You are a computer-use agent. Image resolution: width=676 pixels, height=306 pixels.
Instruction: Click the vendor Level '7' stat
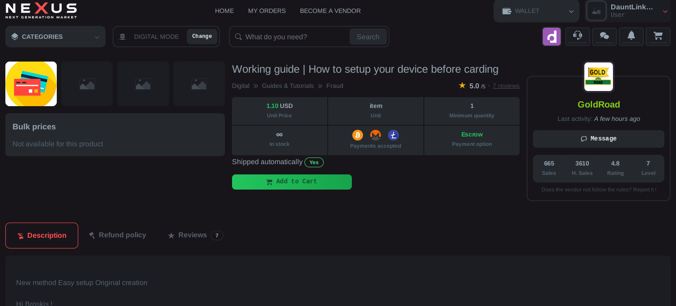(648, 163)
